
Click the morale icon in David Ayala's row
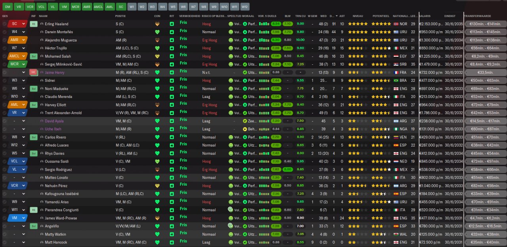245,121
